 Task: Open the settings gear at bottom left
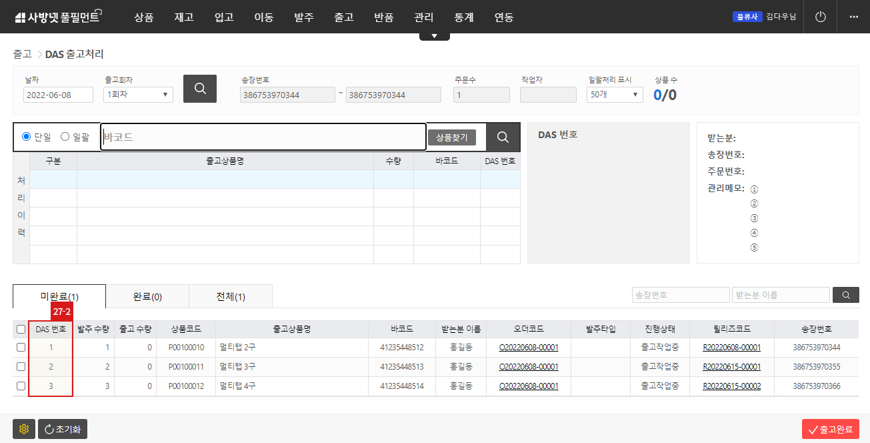(x=23, y=429)
